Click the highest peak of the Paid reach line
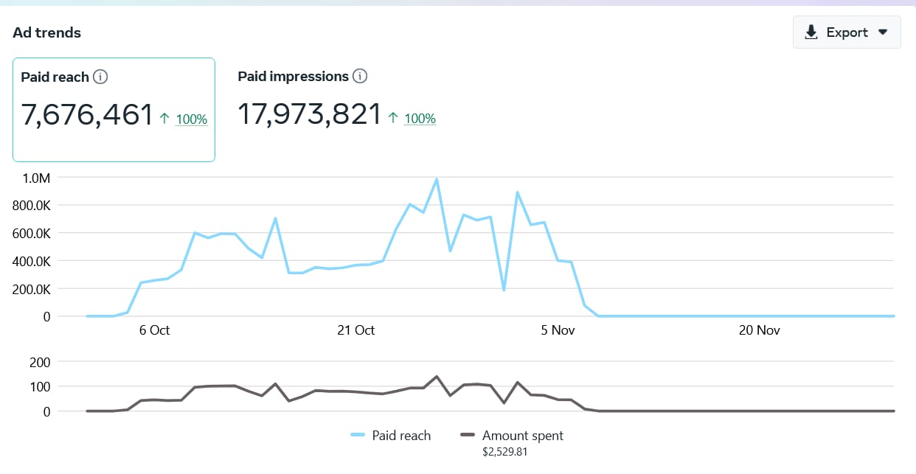This screenshot has width=916, height=474. pyautogui.click(x=437, y=179)
